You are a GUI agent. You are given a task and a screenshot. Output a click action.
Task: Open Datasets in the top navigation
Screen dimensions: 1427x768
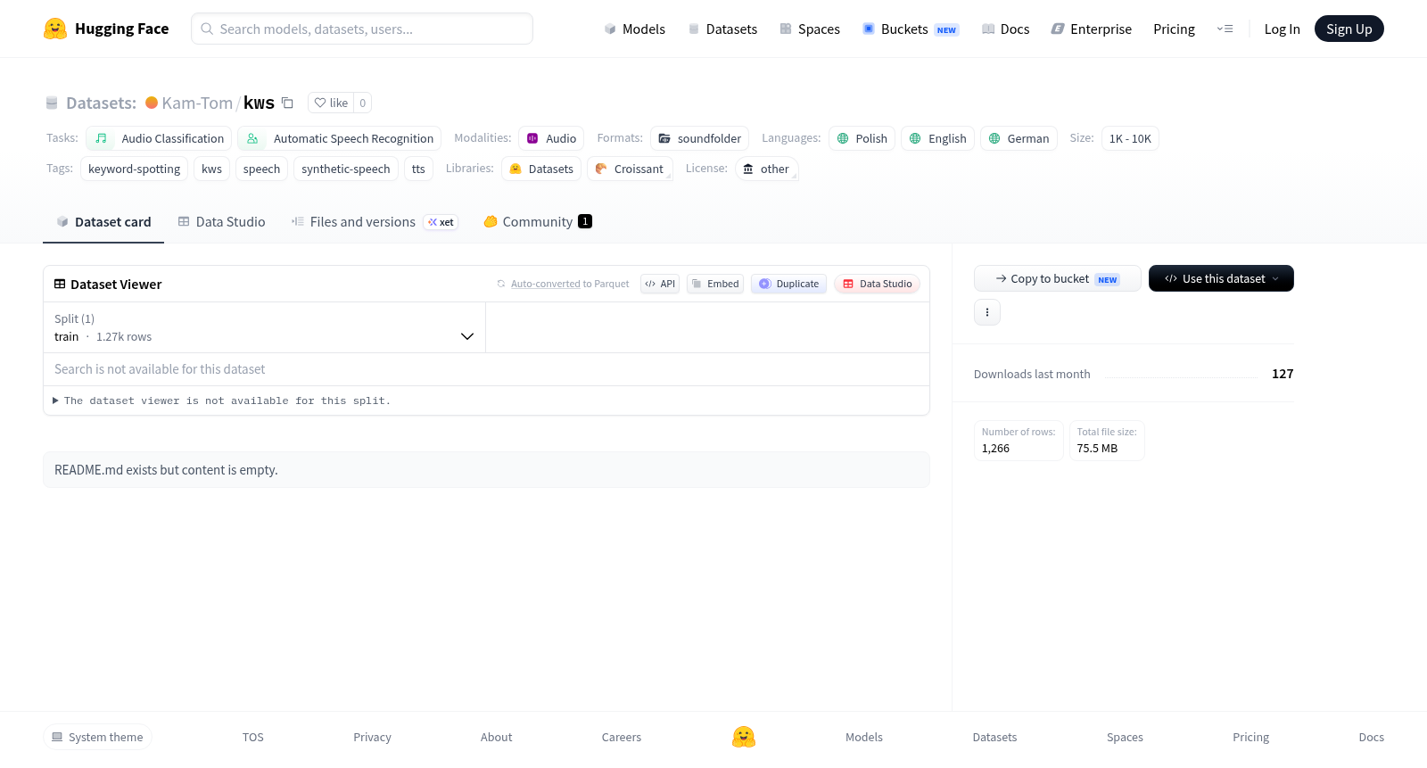(x=722, y=29)
